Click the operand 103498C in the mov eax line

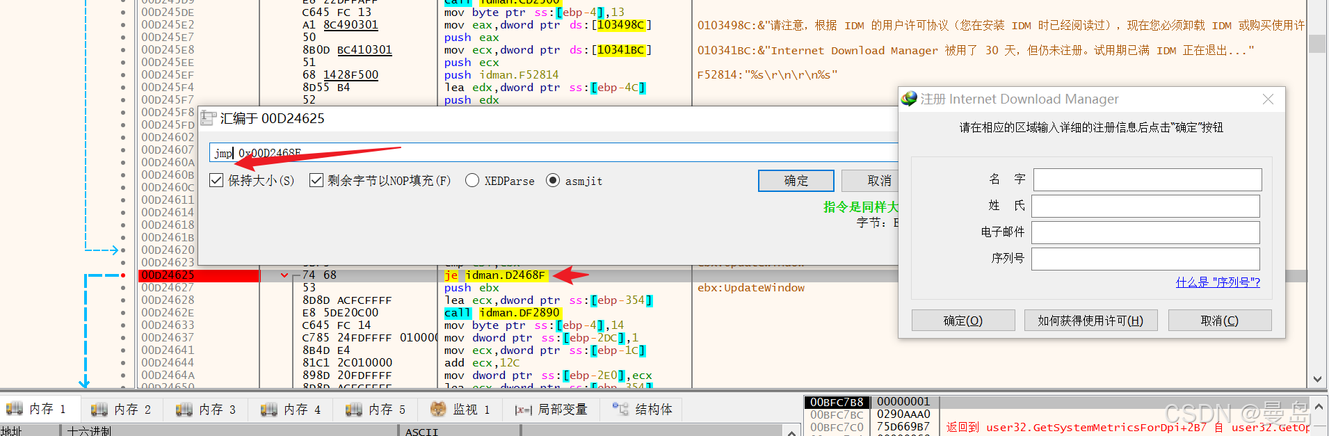[x=621, y=25]
